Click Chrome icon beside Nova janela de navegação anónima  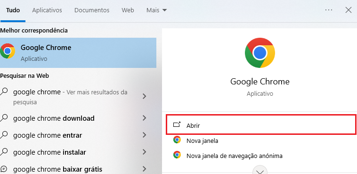177,155
